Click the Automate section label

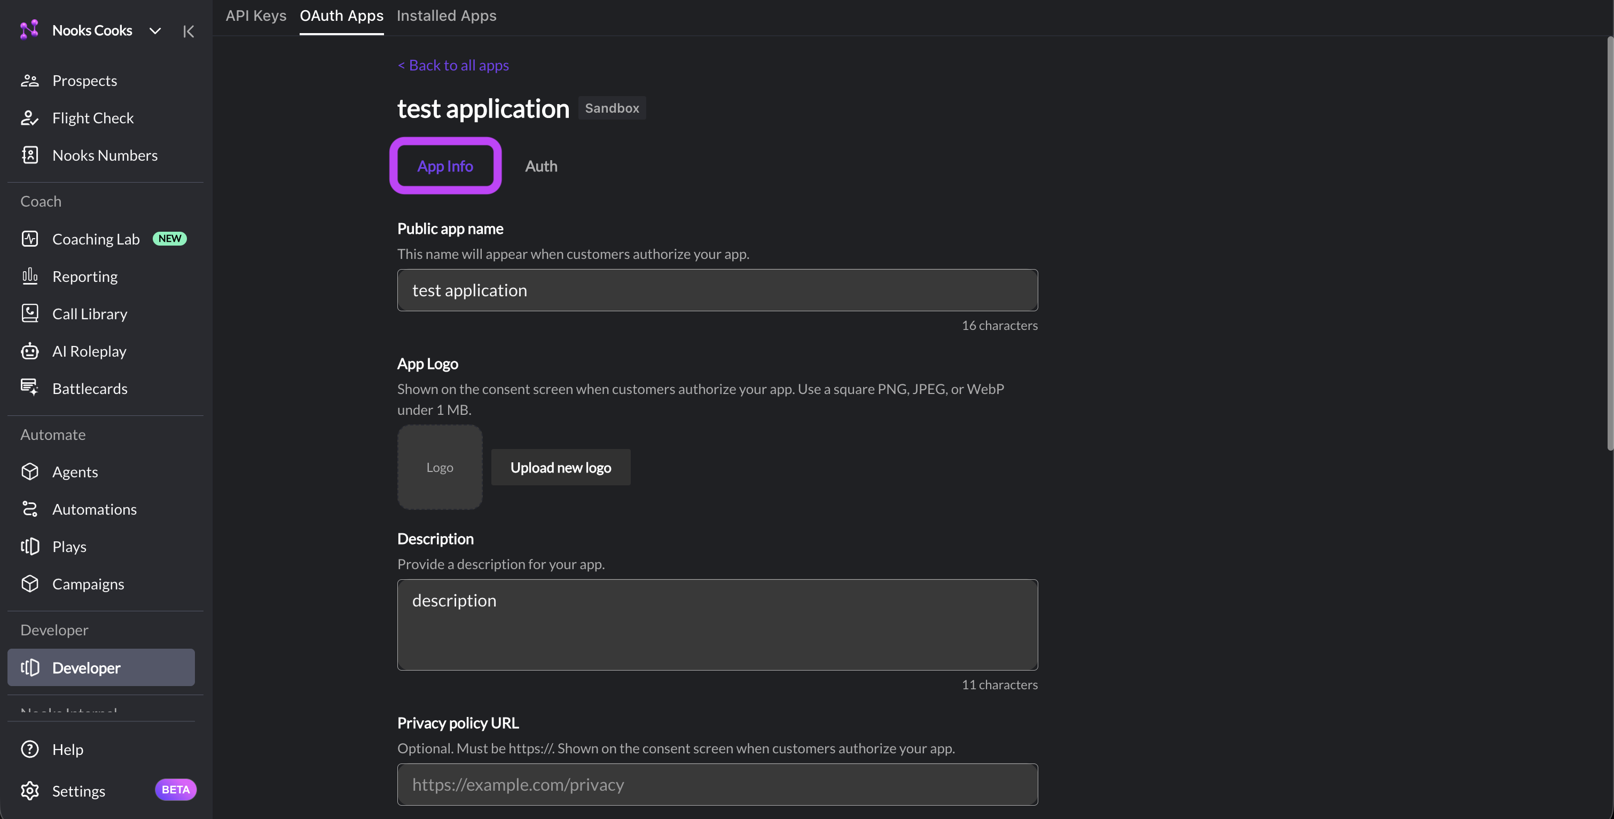pos(53,435)
